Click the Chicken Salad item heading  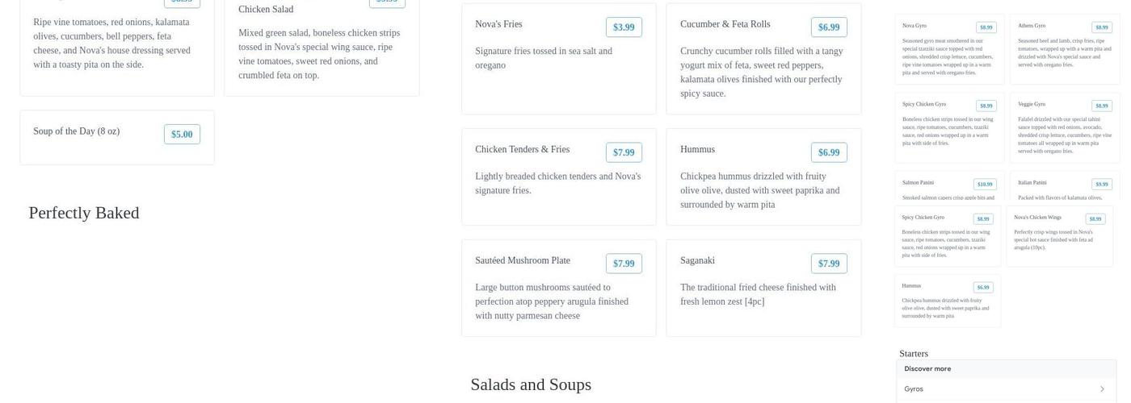[266, 10]
